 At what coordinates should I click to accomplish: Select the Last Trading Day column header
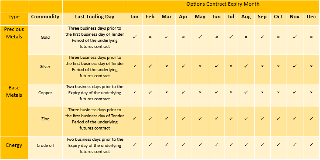[x=95, y=17]
